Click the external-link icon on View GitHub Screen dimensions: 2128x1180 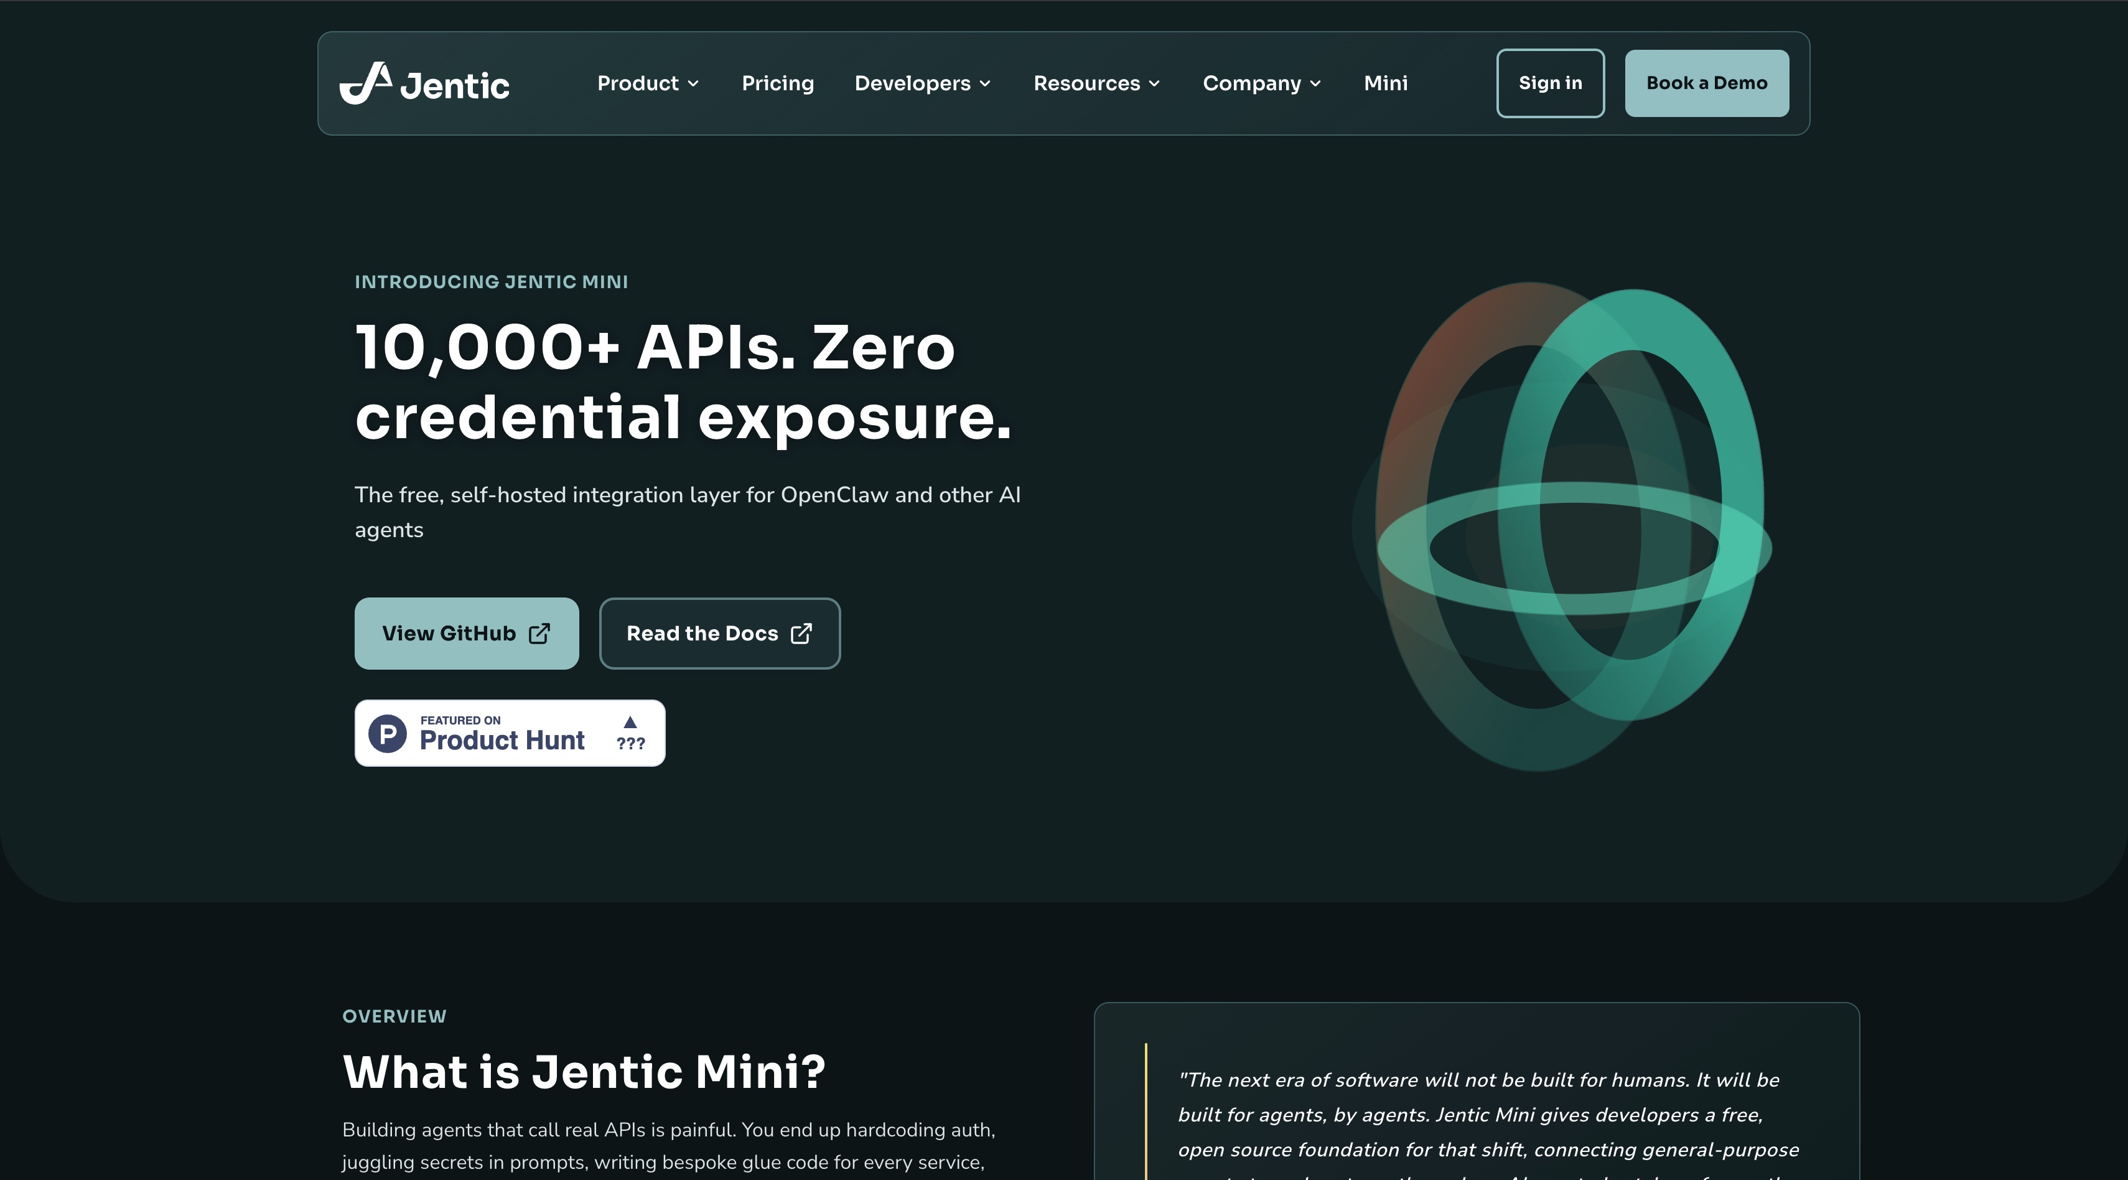(539, 633)
